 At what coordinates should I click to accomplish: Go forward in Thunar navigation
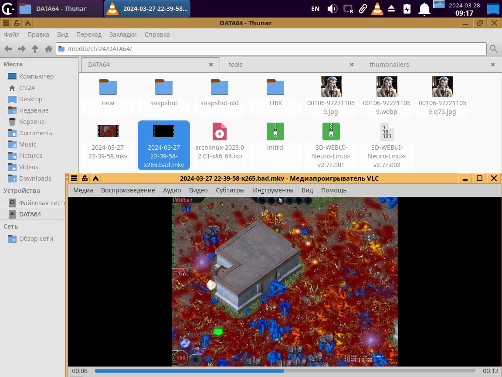[x=22, y=49]
